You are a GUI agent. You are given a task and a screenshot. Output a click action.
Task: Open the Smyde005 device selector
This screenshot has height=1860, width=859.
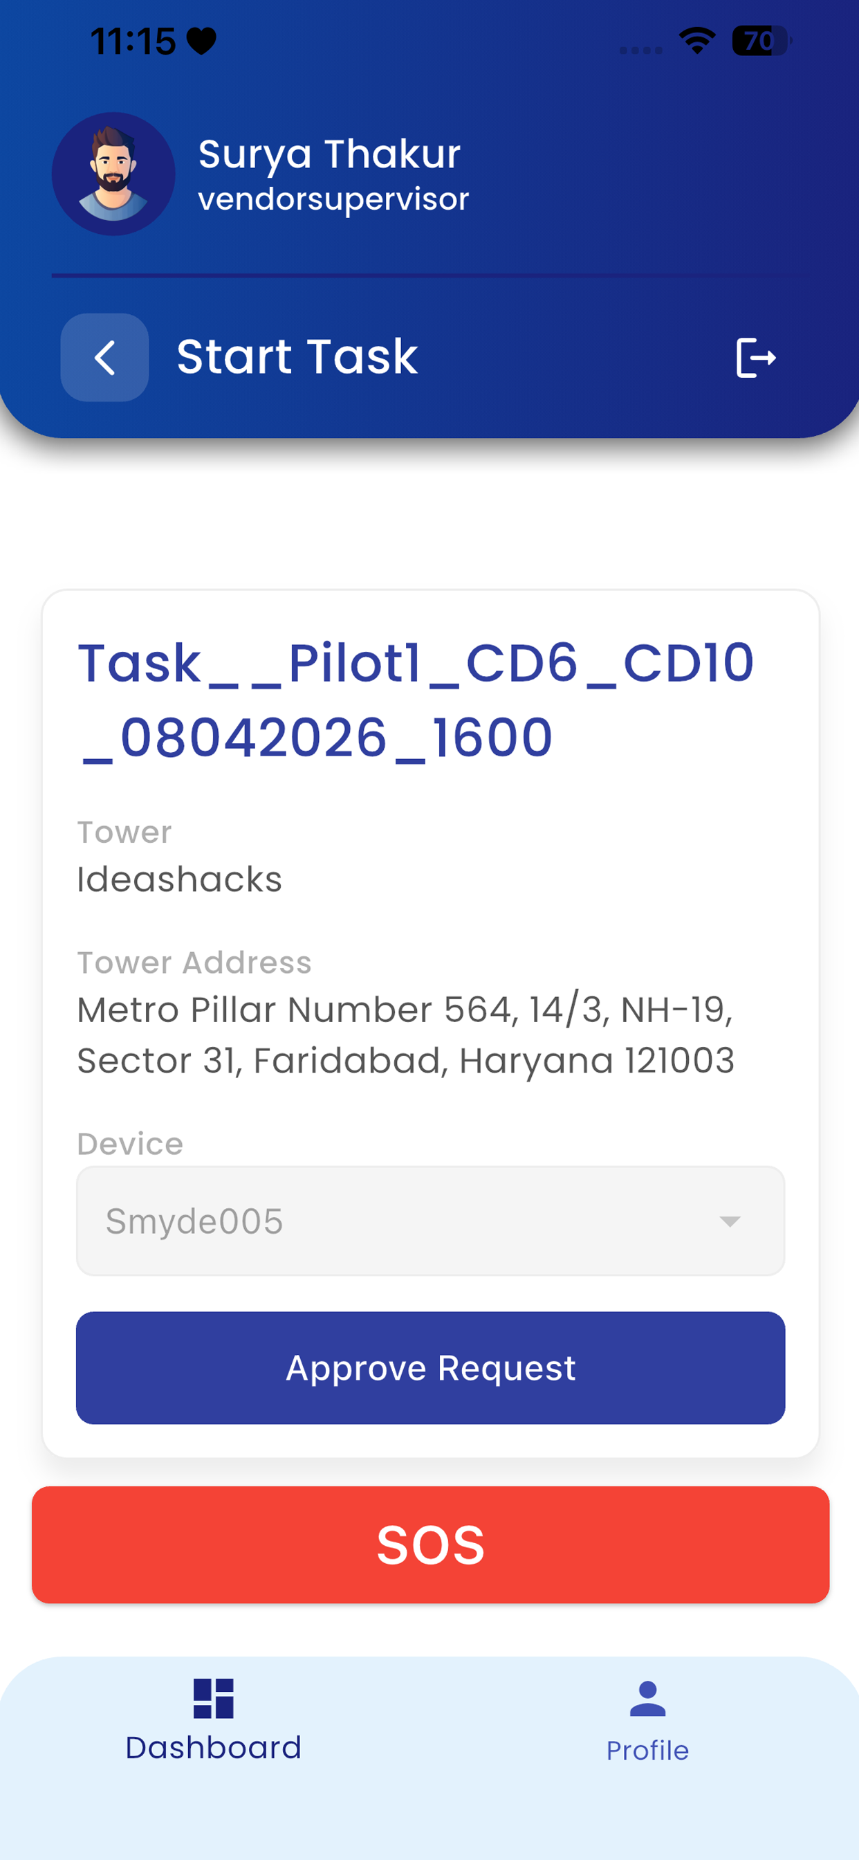tap(430, 1221)
